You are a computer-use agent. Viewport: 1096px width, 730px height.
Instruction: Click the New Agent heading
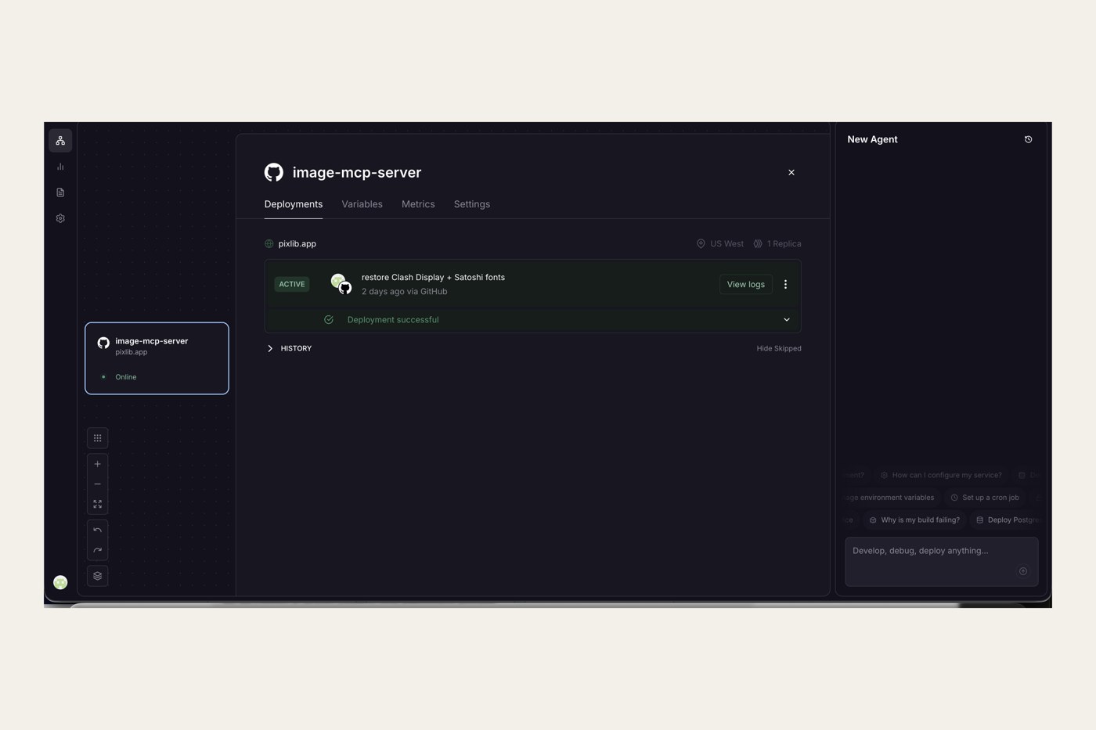point(872,139)
